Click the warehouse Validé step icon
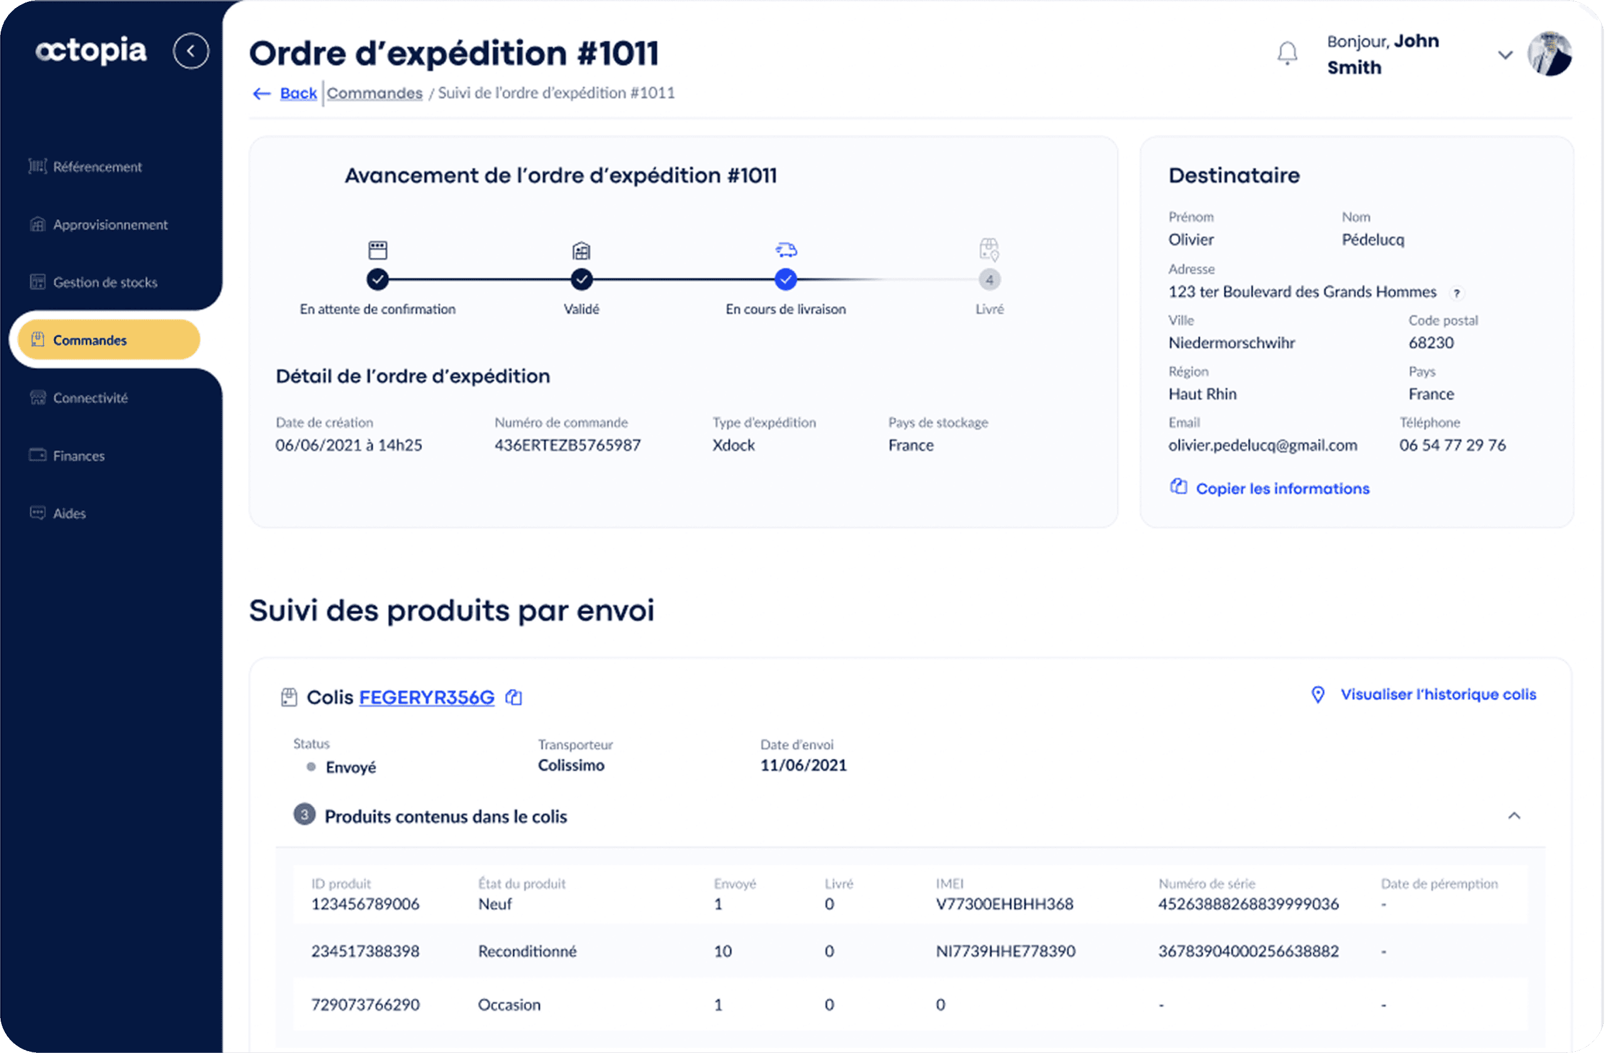 (581, 251)
